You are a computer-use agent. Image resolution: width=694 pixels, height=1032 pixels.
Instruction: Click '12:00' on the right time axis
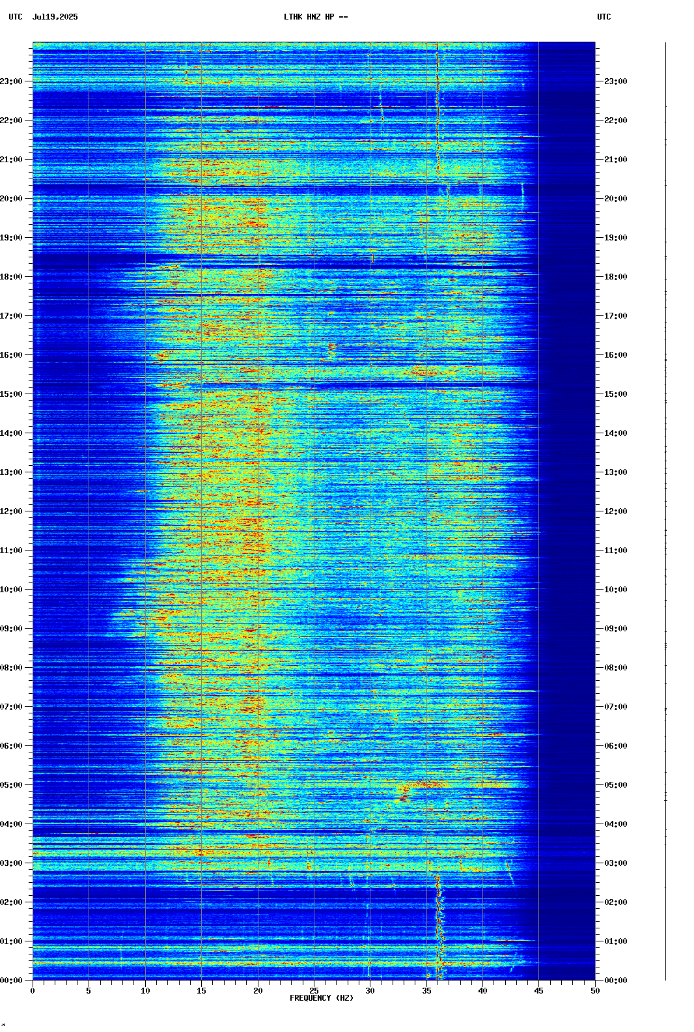pos(616,511)
